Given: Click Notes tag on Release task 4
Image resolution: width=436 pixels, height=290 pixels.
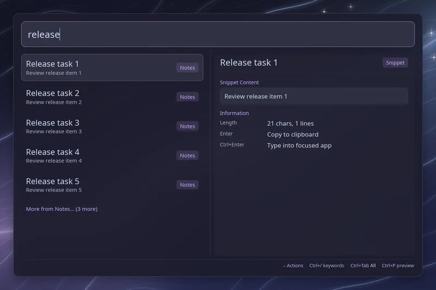Looking at the screenshot, I should 187,155.
